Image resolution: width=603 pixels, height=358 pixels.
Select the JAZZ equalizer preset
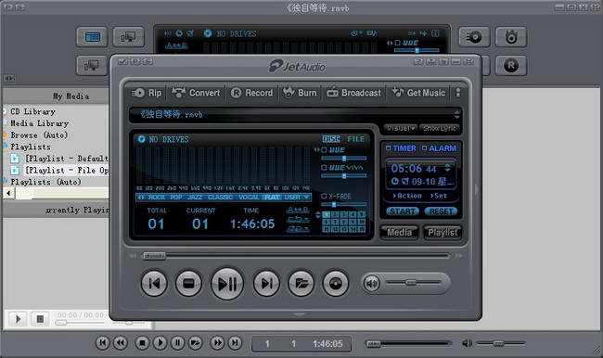[195, 198]
